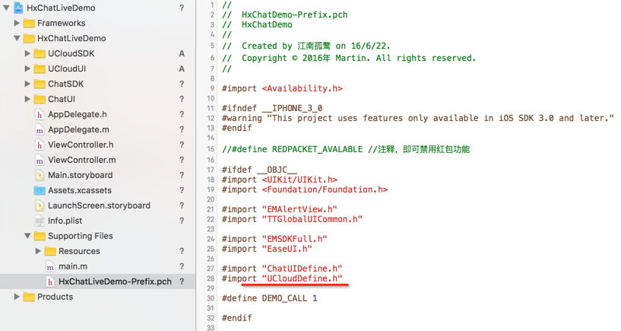Select the Resources group name

[79, 251]
